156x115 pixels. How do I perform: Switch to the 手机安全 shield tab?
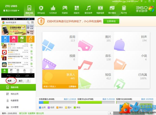coord(41,10)
